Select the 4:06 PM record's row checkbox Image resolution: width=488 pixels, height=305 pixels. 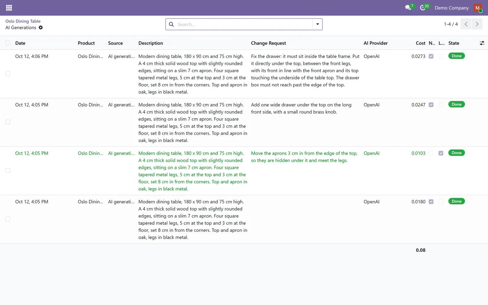click(8, 74)
